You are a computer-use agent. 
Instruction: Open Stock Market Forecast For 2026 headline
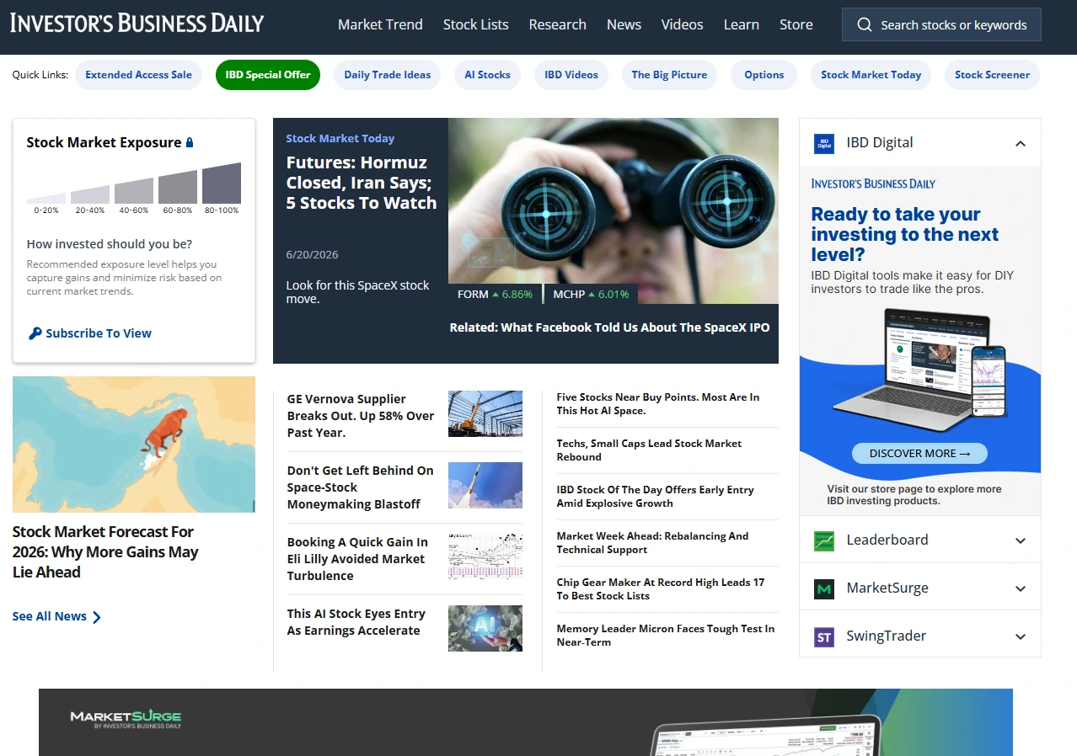[x=105, y=552]
